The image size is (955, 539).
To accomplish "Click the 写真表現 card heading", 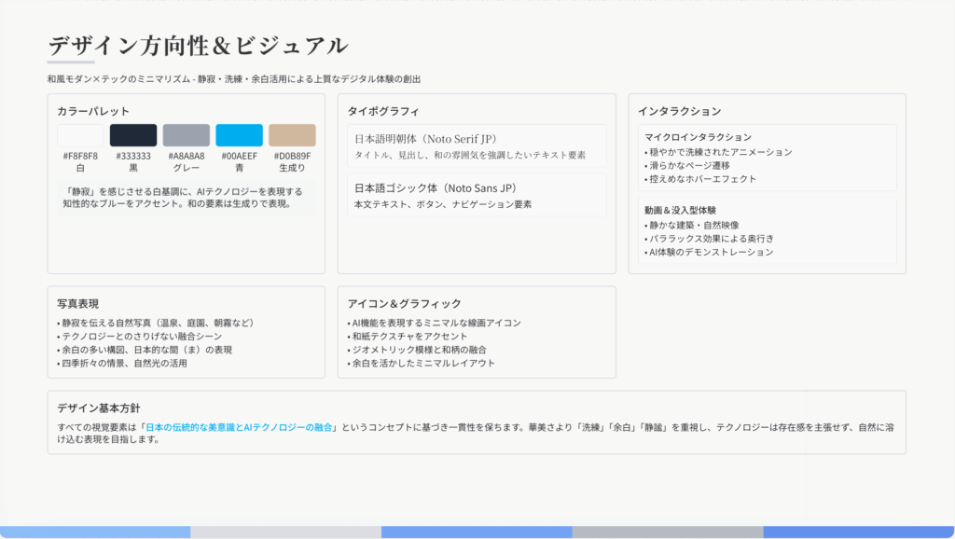I will point(78,303).
